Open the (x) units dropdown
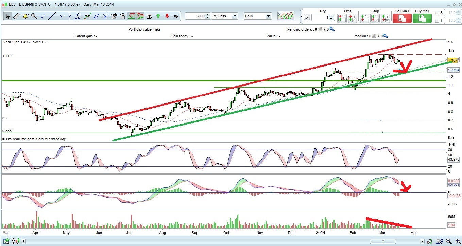 pyautogui.click(x=225, y=16)
